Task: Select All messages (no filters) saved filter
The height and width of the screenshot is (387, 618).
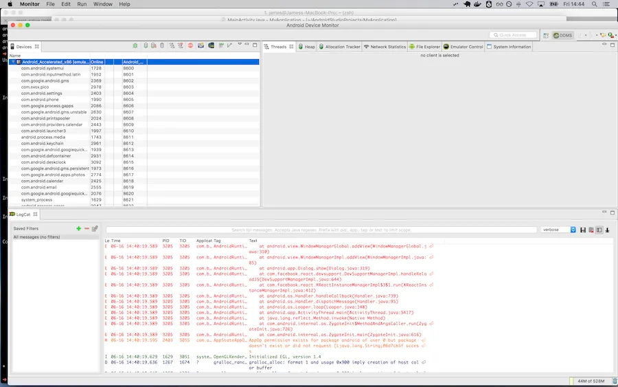Action: 56,237
